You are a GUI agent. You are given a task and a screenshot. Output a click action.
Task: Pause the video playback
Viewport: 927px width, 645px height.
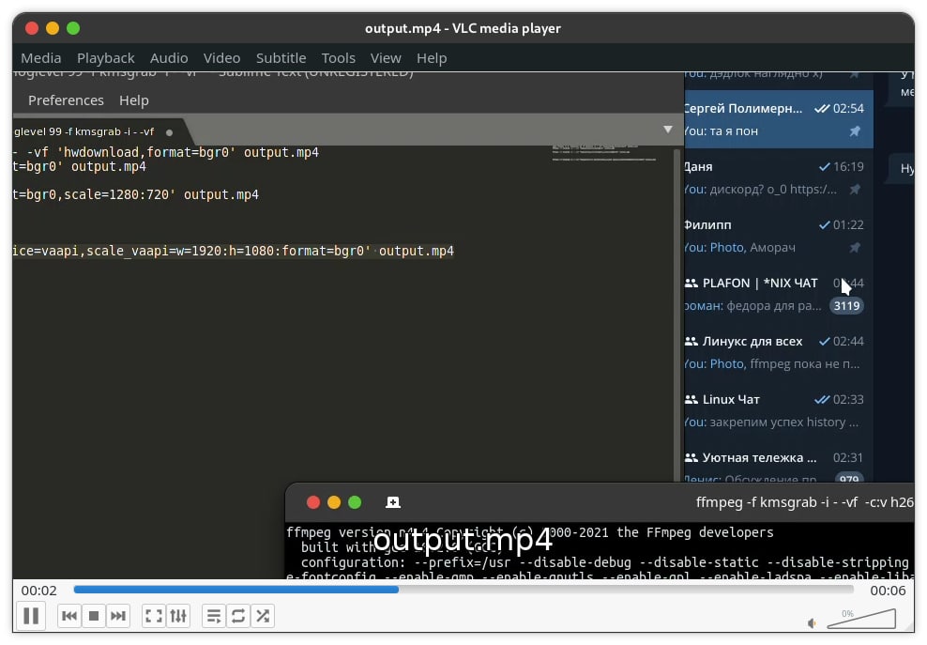point(31,616)
